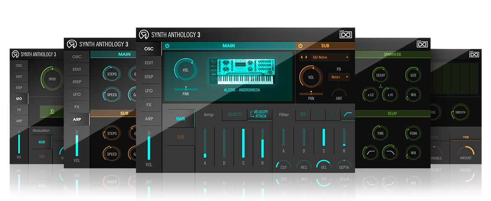Click the filter VEL knob
491x201 pixels.
coord(324,165)
